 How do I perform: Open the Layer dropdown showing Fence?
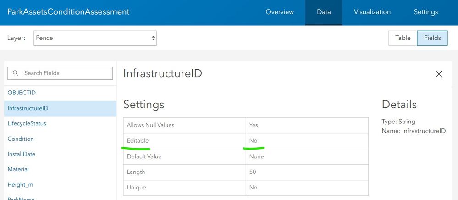point(95,38)
